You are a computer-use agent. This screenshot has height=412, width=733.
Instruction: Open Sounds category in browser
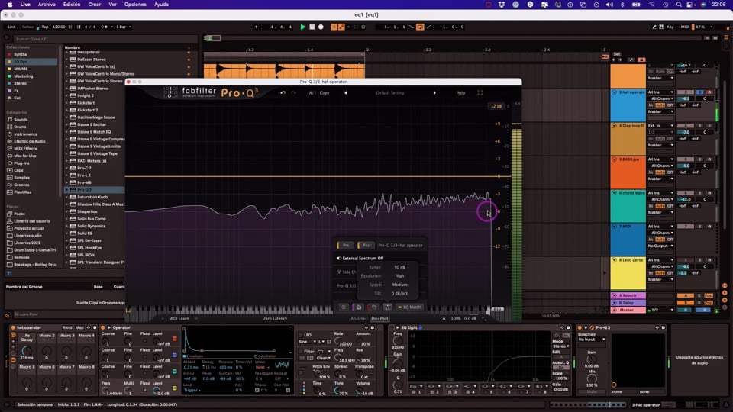pos(21,120)
